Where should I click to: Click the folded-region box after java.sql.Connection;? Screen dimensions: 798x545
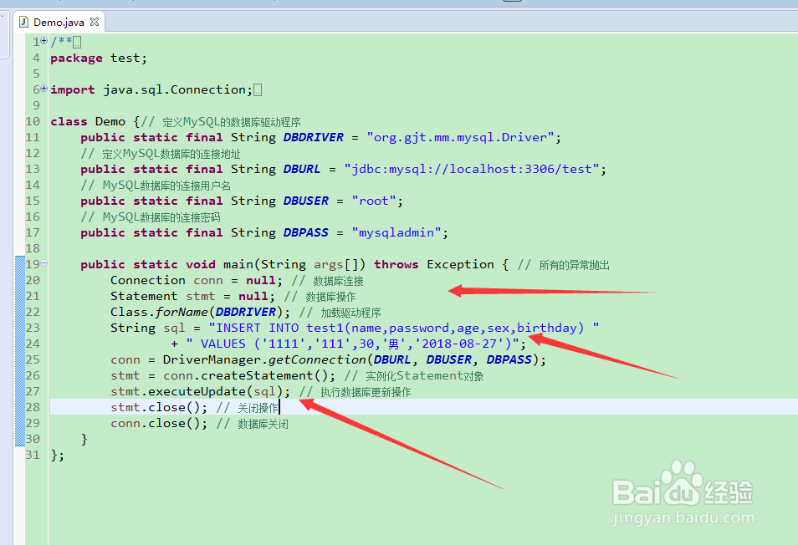[258, 90]
